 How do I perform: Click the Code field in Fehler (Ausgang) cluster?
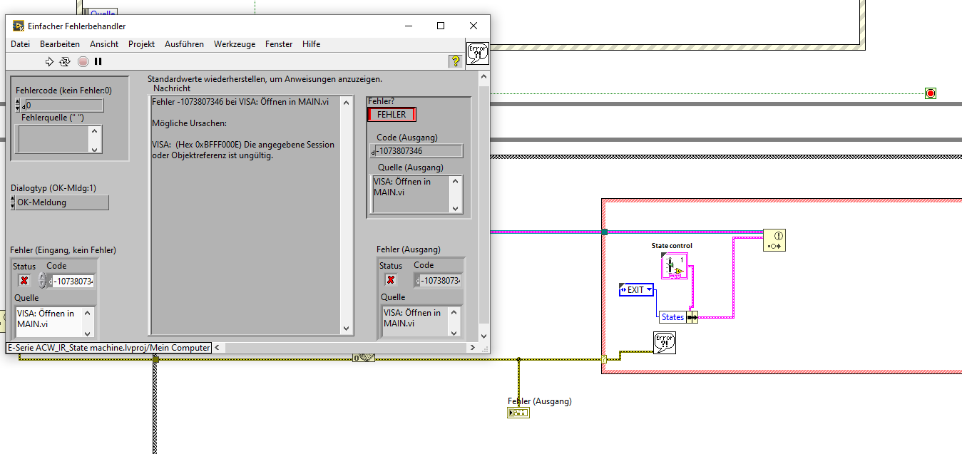pos(441,280)
